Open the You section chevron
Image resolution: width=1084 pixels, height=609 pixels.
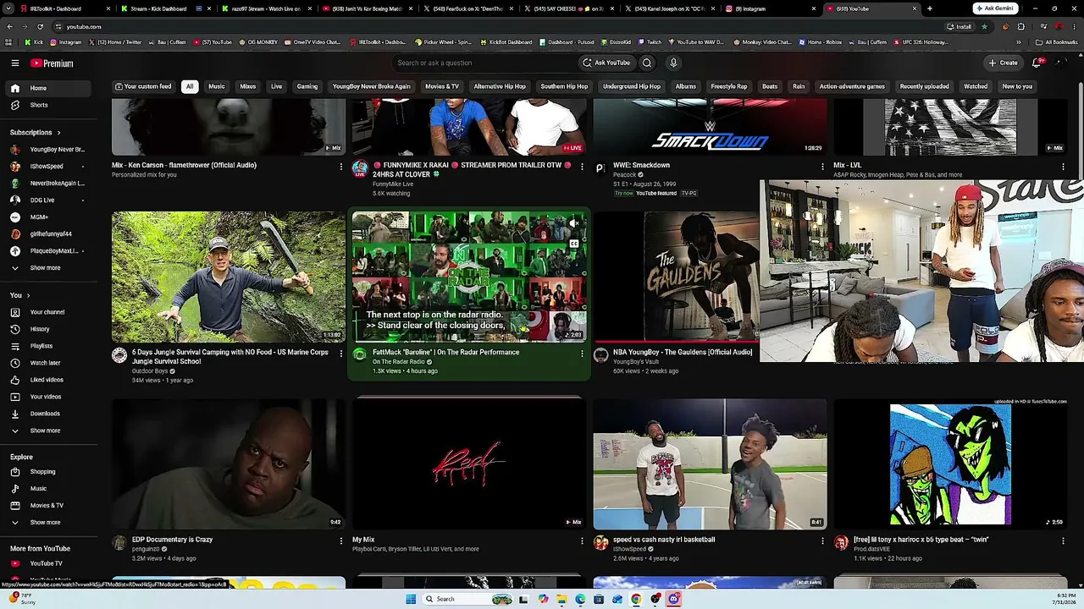(x=28, y=295)
